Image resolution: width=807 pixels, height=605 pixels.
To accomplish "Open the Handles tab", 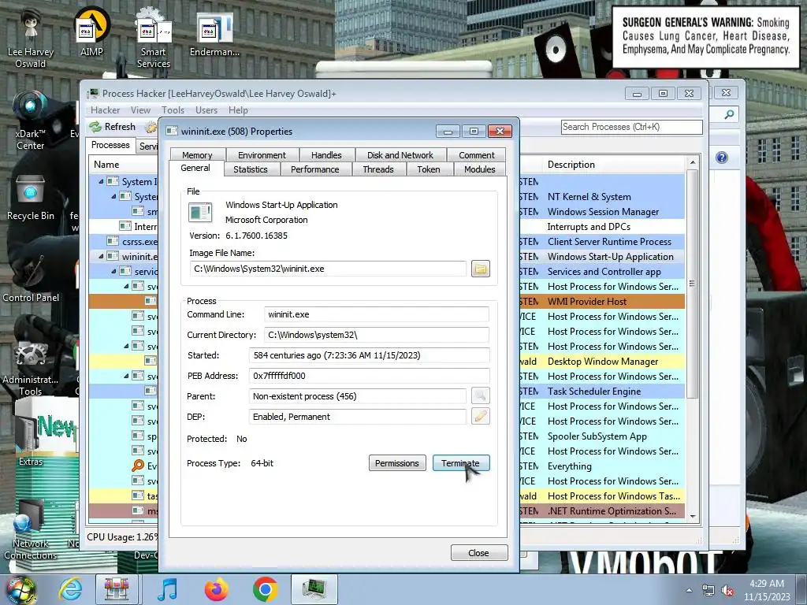I will point(326,155).
